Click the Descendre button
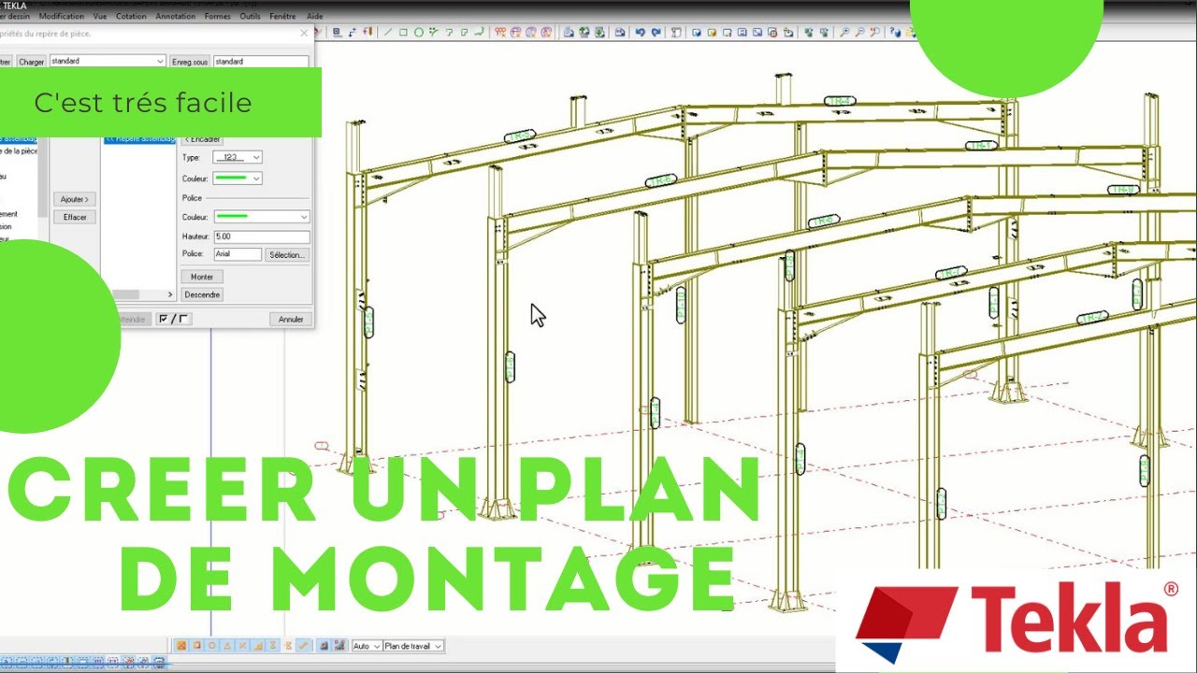 click(x=202, y=294)
